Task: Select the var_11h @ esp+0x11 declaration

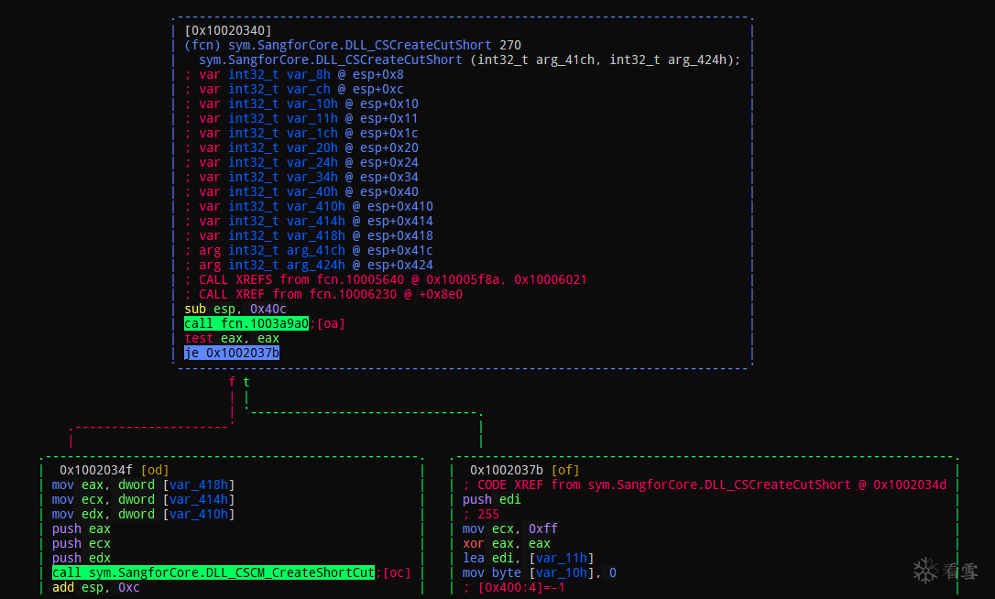Action: pyautogui.click(x=301, y=118)
